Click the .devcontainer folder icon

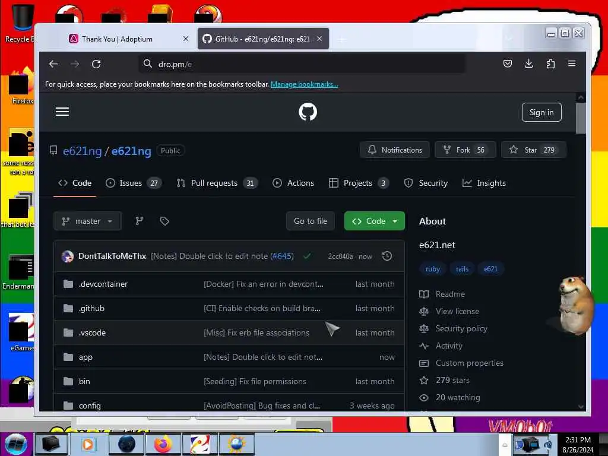coord(68,284)
